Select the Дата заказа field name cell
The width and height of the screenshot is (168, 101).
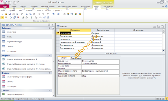tap(75, 36)
